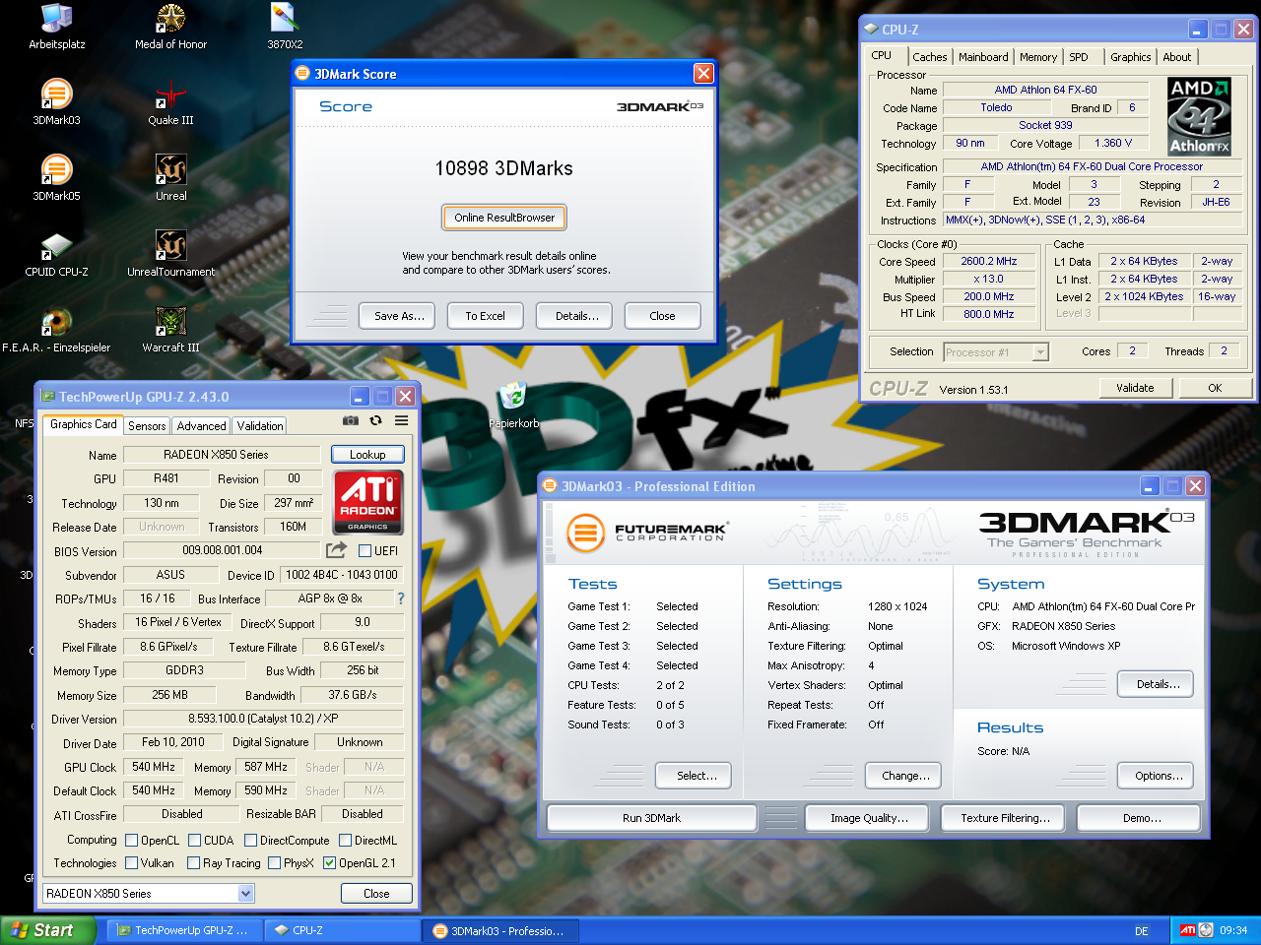Image resolution: width=1261 pixels, height=945 pixels.
Task: Toggle the DirectML checkbox
Action: coord(345,841)
